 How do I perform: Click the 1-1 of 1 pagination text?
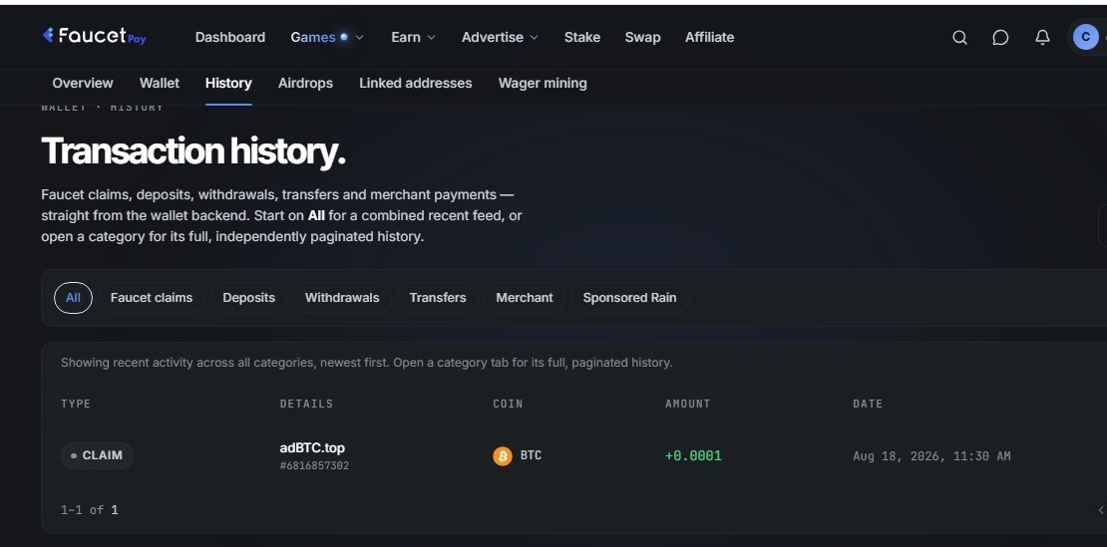[90, 510]
